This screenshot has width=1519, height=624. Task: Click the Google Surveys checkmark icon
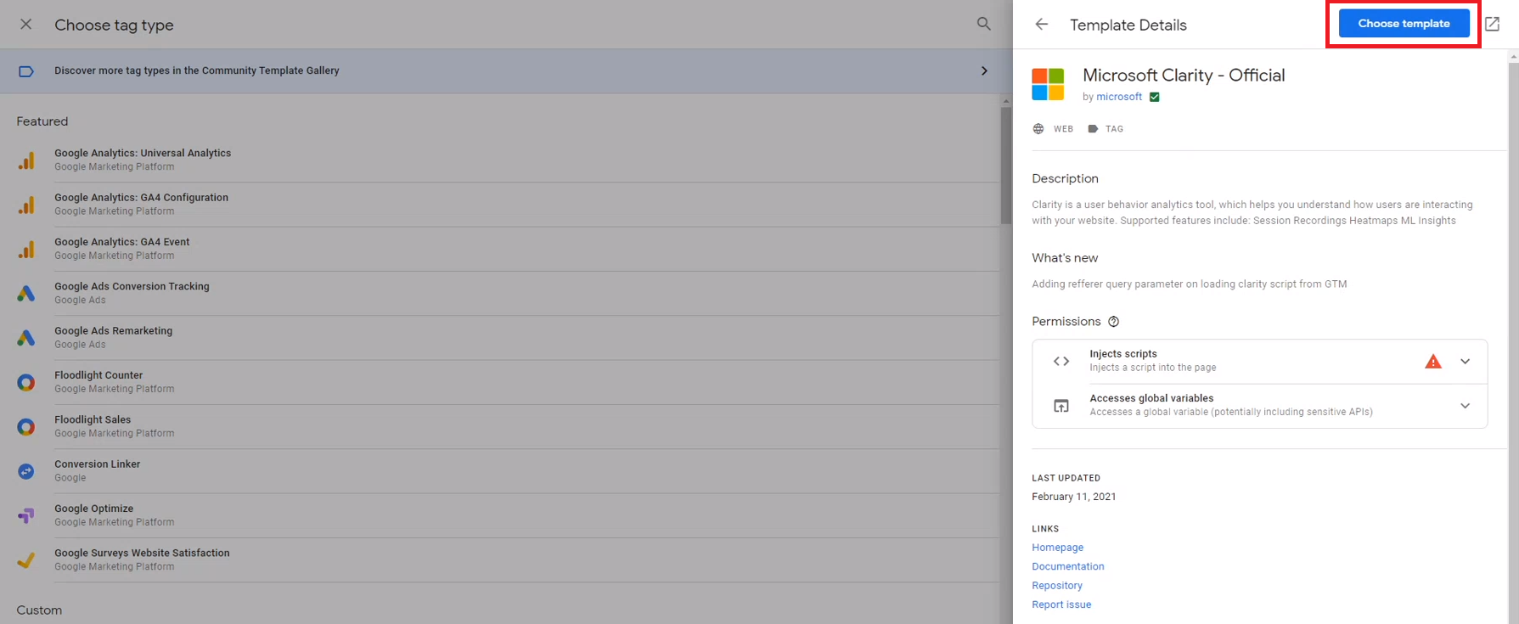click(x=26, y=559)
